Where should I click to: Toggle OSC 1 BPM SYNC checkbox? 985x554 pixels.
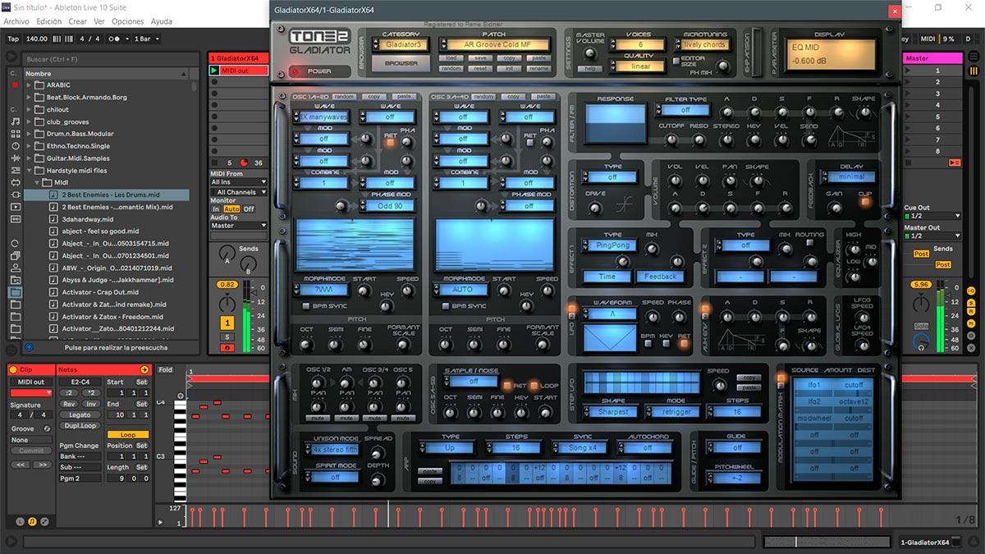(x=307, y=306)
